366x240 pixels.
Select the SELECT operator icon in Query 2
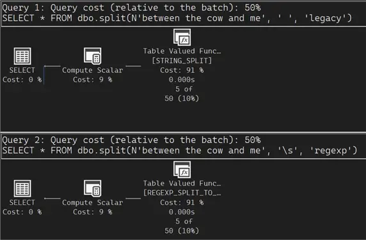click(x=22, y=188)
